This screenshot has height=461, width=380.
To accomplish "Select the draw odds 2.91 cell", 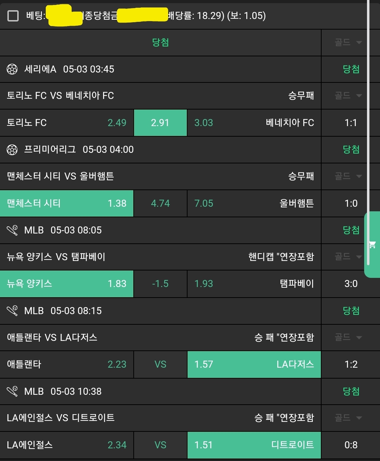I will pyautogui.click(x=160, y=123).
